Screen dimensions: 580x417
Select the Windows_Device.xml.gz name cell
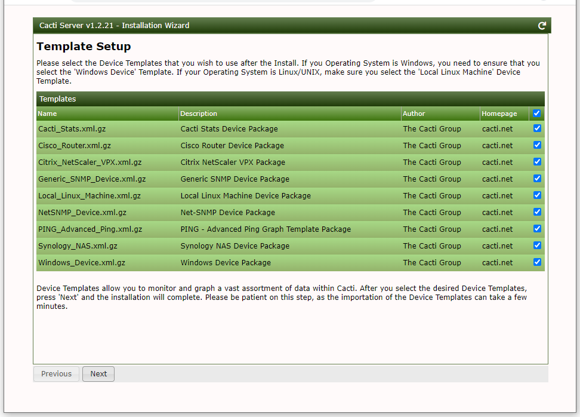click(107, 263)
